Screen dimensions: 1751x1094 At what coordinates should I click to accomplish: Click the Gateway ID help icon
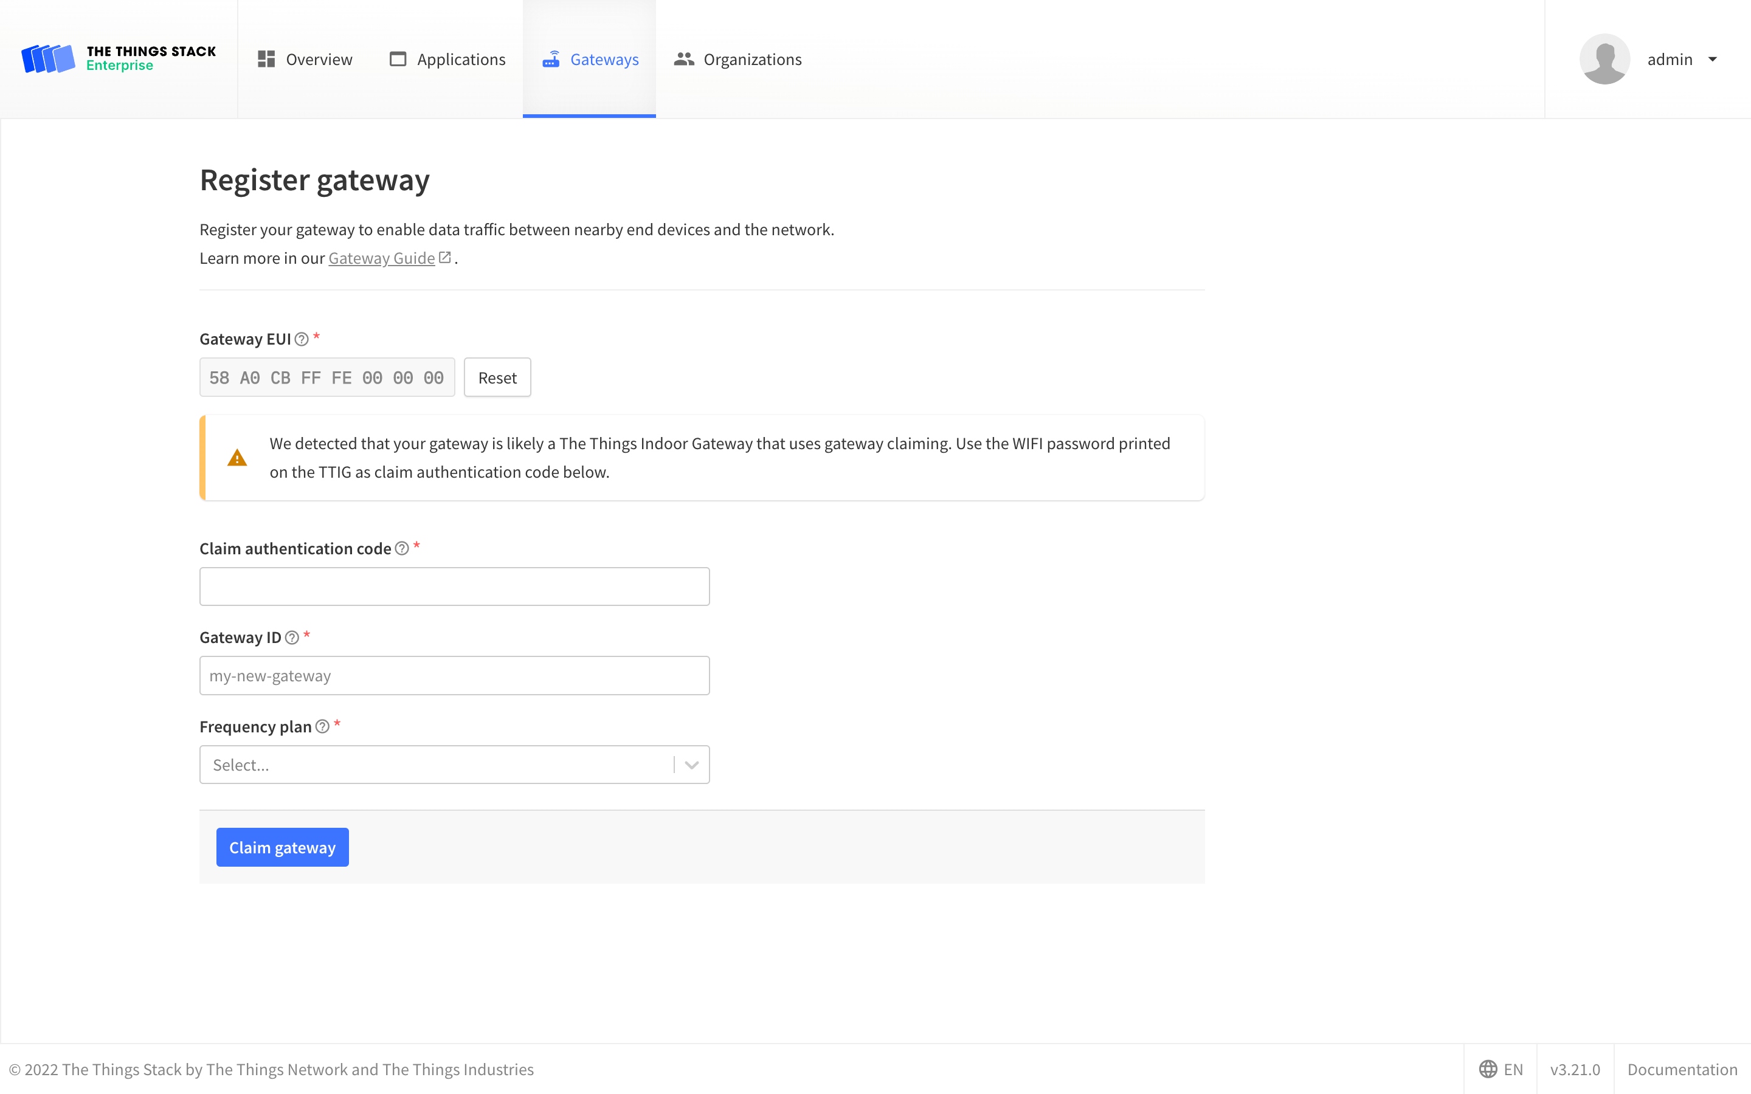click(x=292, y=638)
